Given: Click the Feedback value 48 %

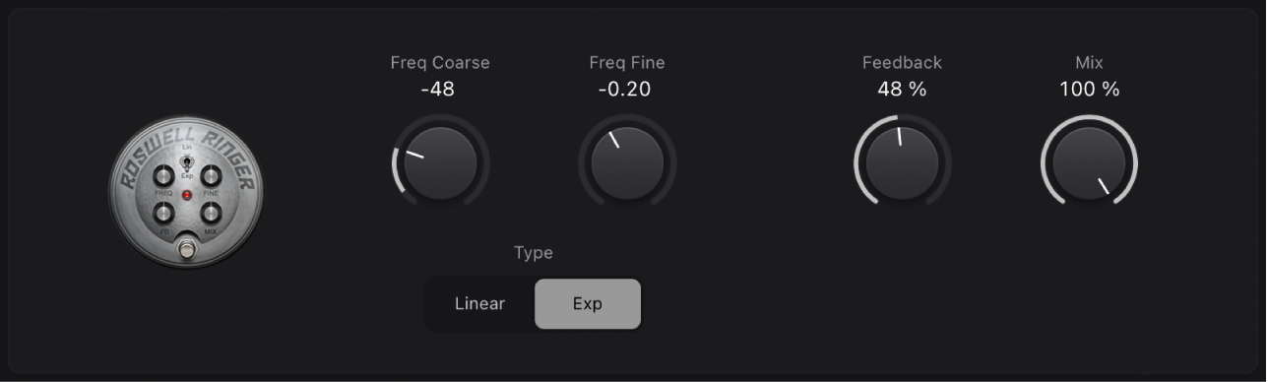Looking at the screenshot, I should coord(903,90).
